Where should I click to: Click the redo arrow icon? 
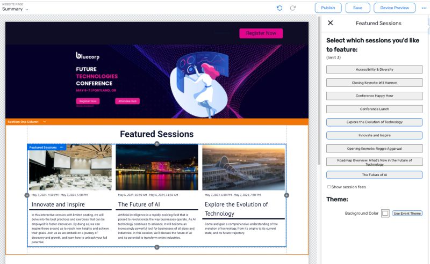coord(293,8)
